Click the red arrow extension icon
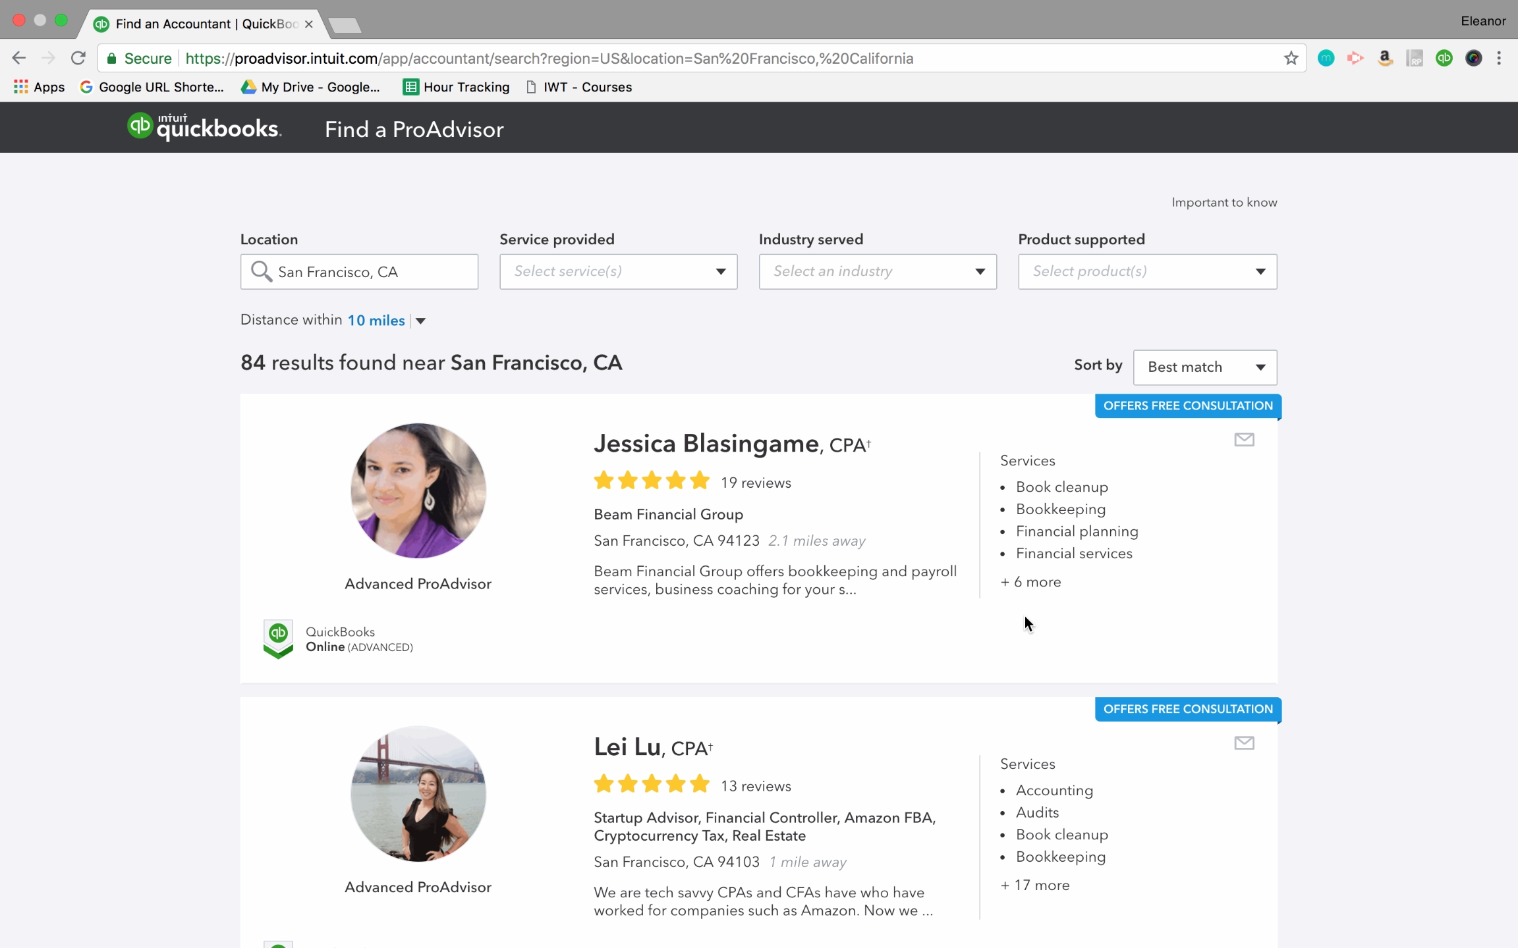 tap(1355, 58)
